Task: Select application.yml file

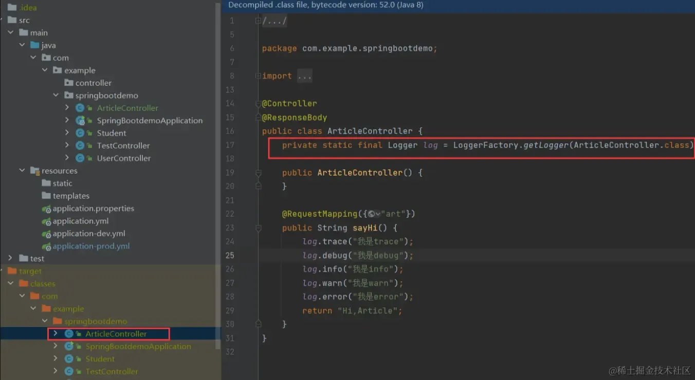Action: coord(81,221)
